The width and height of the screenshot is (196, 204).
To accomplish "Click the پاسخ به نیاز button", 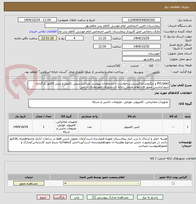I will (150, 197).
